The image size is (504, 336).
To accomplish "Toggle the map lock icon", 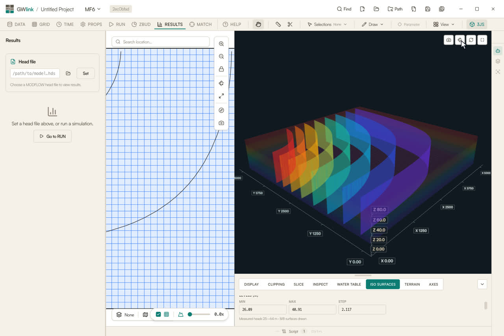I will [x=221, y=69].
